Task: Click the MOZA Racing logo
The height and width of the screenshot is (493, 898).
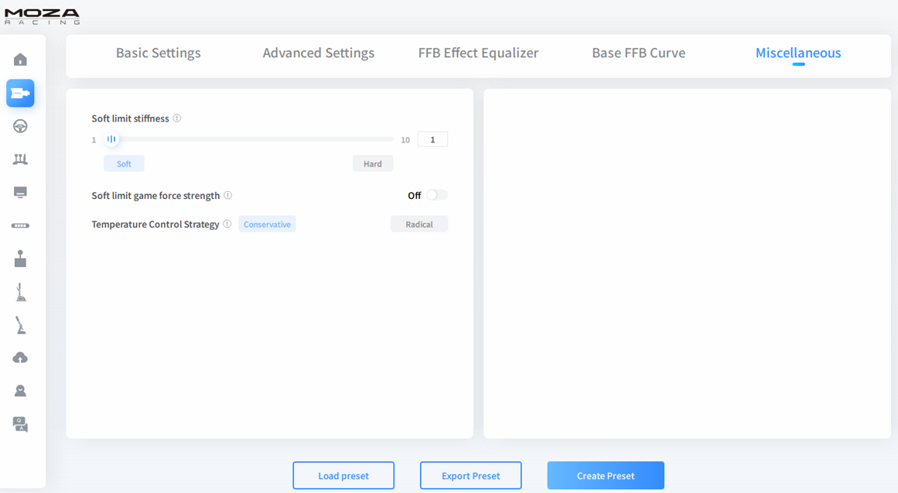Action: pyautogui.click(x=43, y=16)
